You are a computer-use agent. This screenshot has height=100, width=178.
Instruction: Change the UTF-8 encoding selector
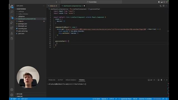pyautogui.click(x=112, y=99)
